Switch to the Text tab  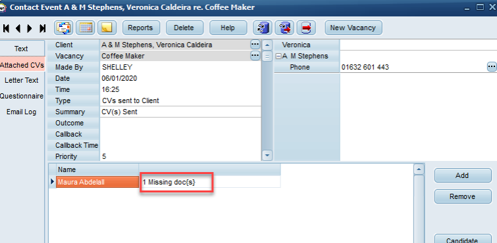point(21,49)
